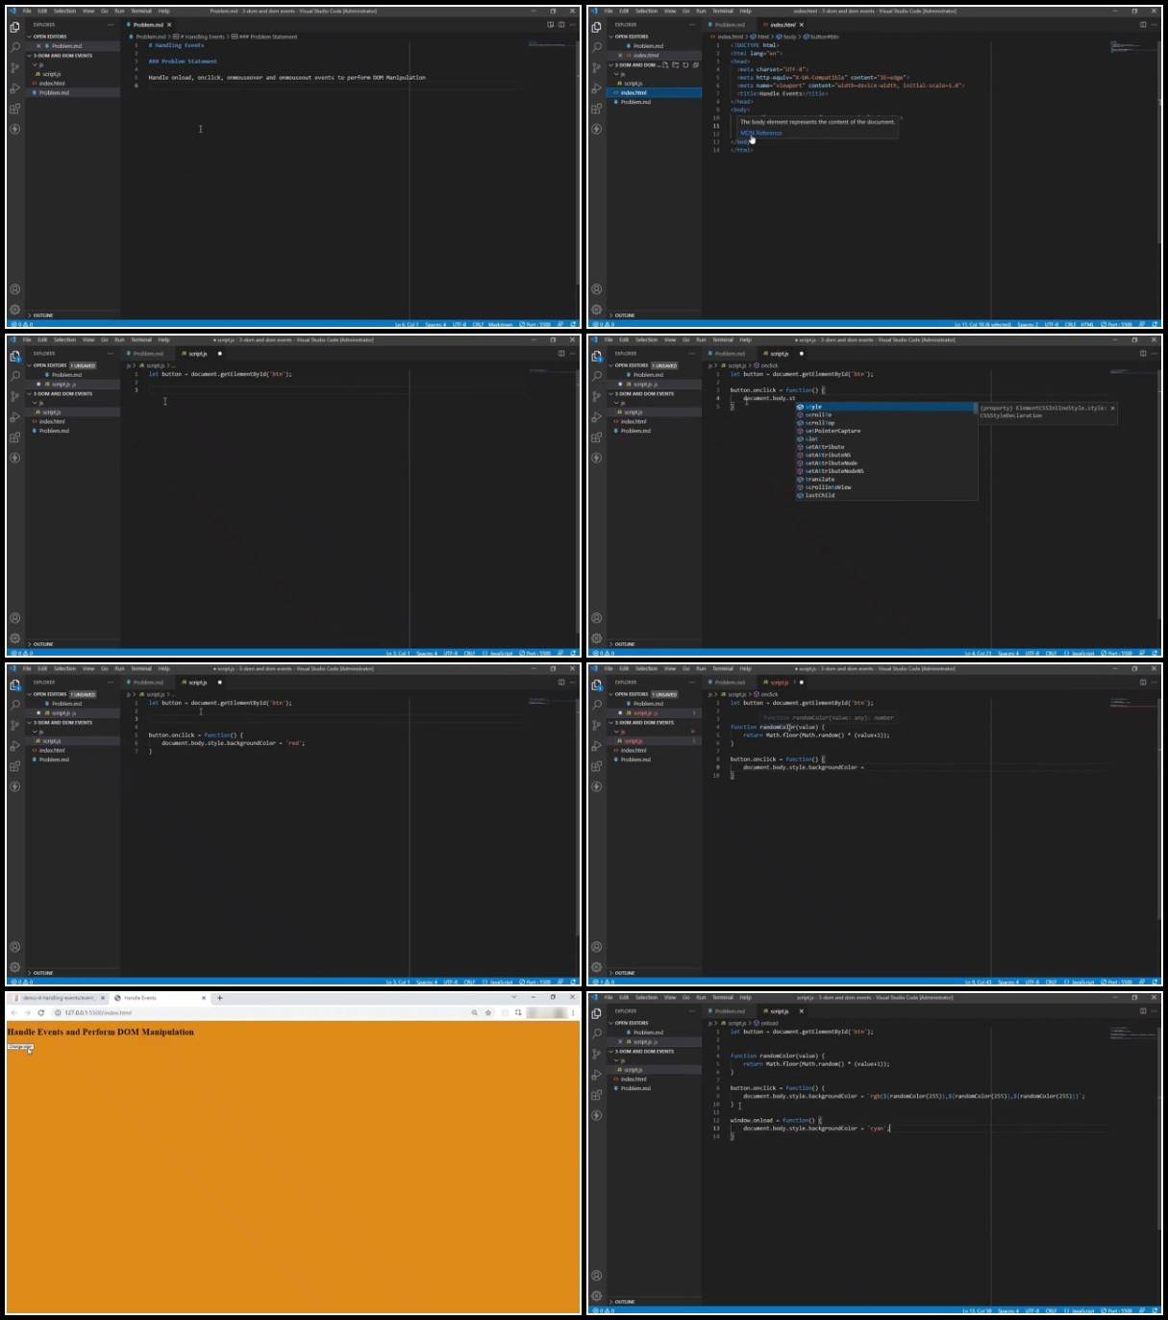Switch to Problem.md tab in the 'cyan' onload window
Screen dimensions: 1168x1320
730,1011
